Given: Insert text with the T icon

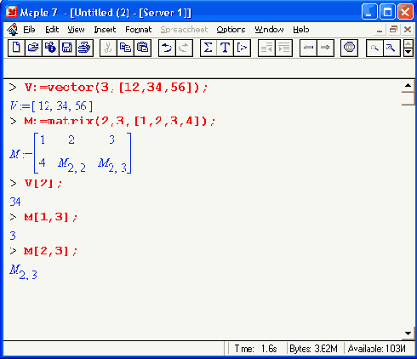Looking at the screenshot, I should pos(225,48).
